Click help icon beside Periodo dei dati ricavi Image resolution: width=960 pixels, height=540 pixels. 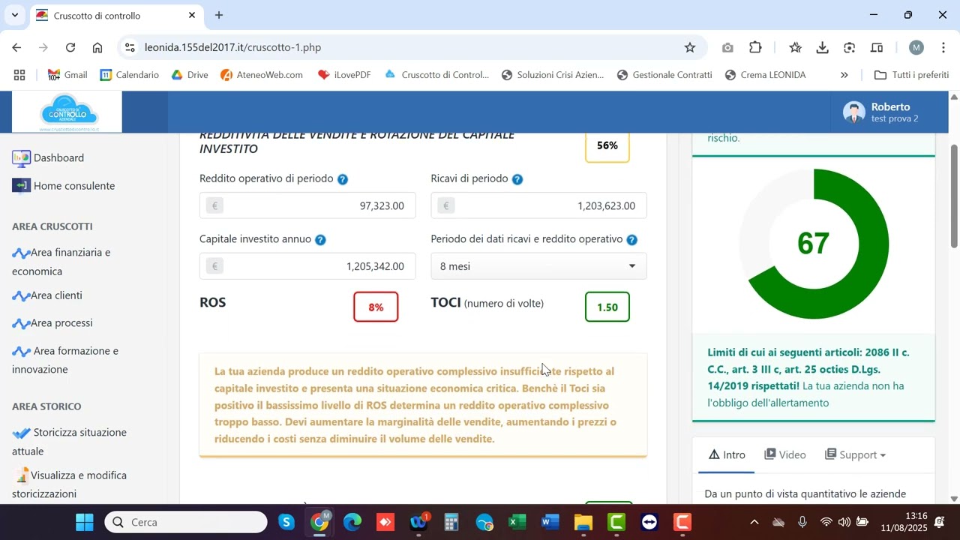pos(631,240)
